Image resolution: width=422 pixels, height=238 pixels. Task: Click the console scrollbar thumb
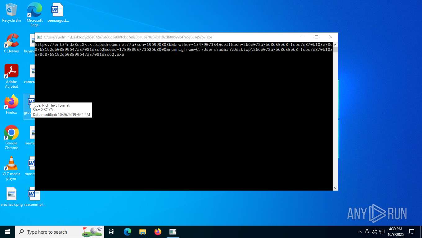click(x=335, y=50)
